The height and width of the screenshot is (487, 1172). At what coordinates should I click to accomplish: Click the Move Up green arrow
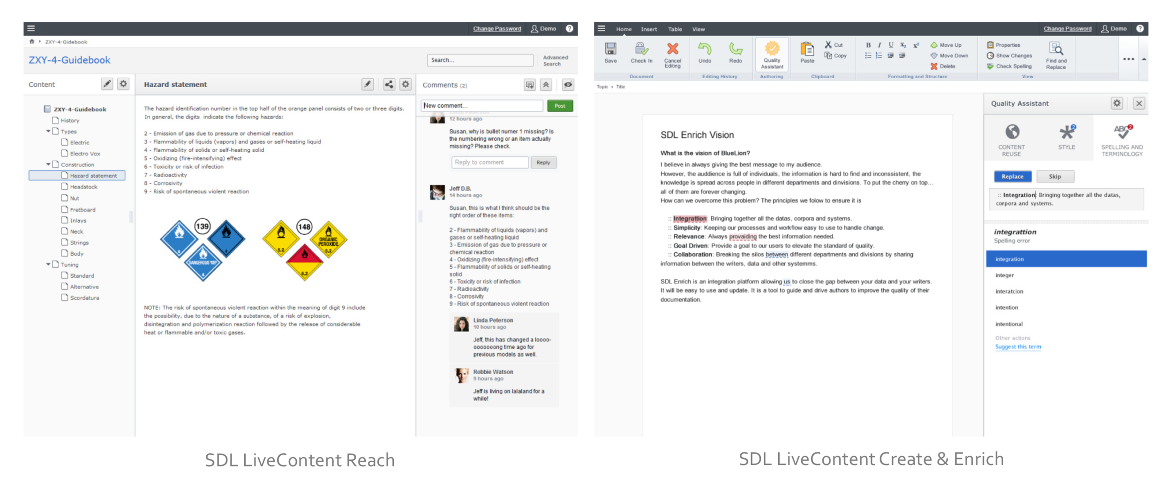point(934,45)
